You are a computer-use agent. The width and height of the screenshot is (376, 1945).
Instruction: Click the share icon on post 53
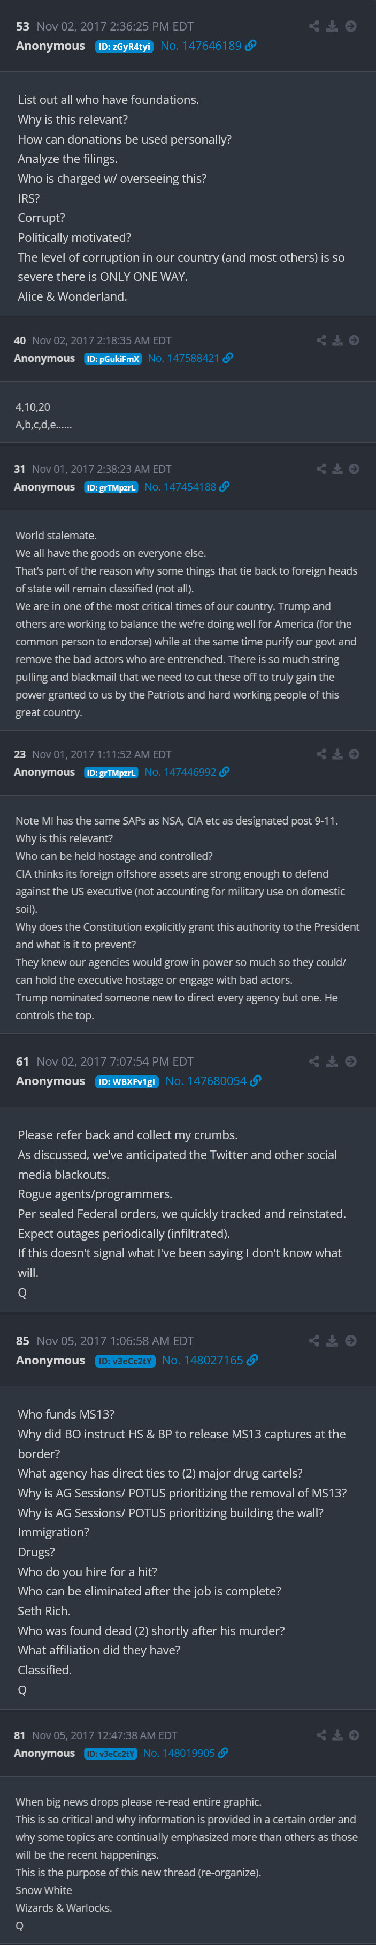point(313,26)
